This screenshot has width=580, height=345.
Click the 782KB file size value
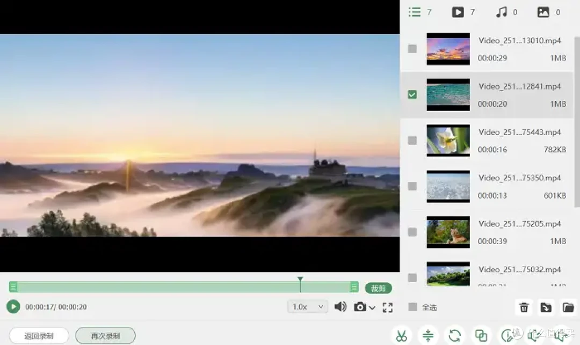(555, 150)
